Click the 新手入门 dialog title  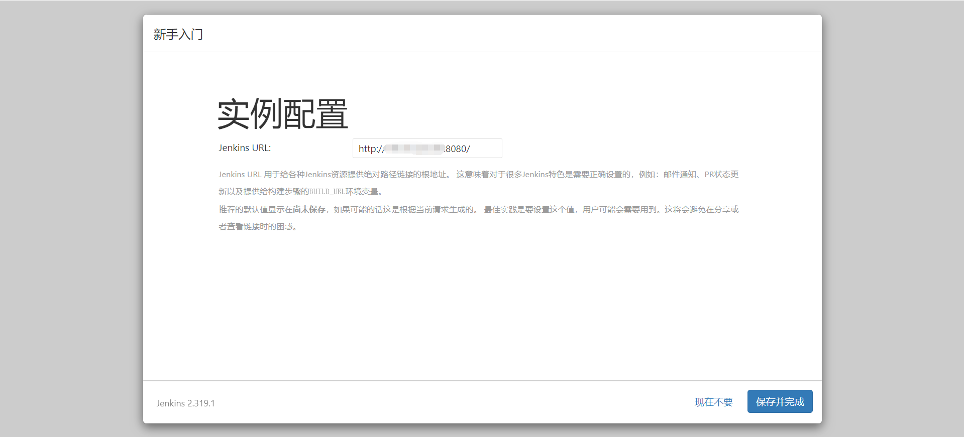click(178, 35)
